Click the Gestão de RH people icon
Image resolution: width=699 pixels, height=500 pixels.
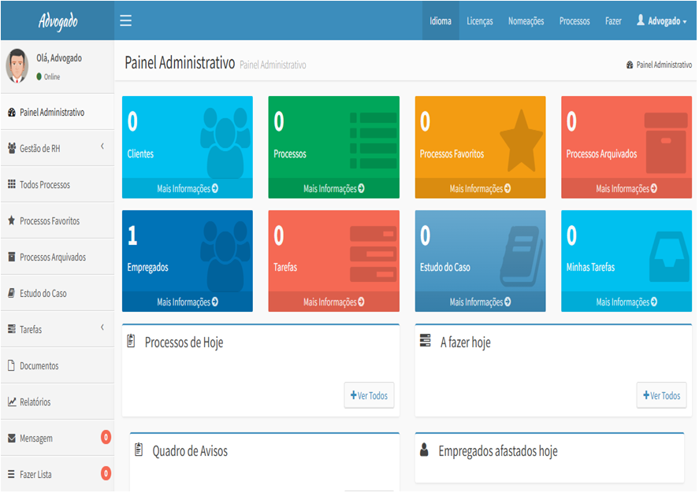13,147
